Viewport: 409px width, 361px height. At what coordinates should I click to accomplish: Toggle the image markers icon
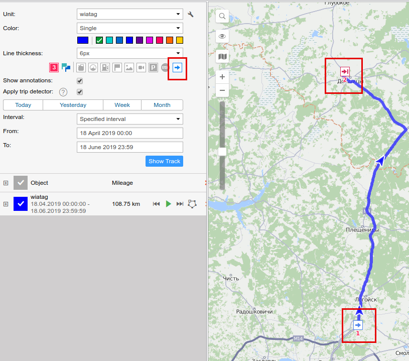click(129, 67)
